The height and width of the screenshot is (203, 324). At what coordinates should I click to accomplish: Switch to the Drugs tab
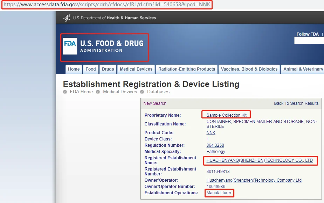coord(108,69)
